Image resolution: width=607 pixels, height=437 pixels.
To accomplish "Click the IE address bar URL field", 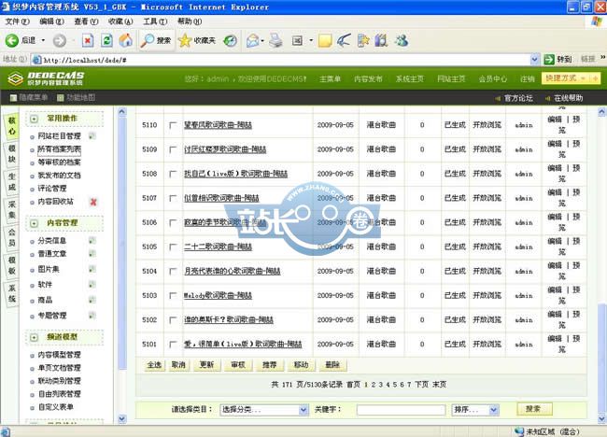I will 281,60.
